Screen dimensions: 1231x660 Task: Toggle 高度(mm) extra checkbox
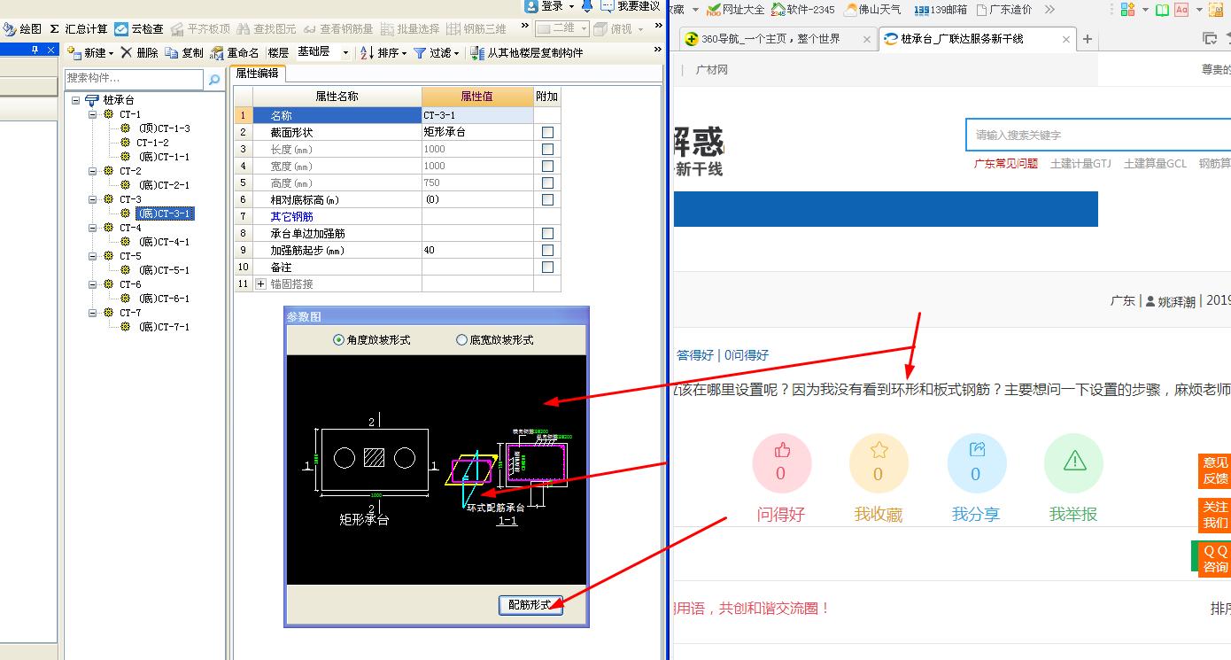point(547,182)
